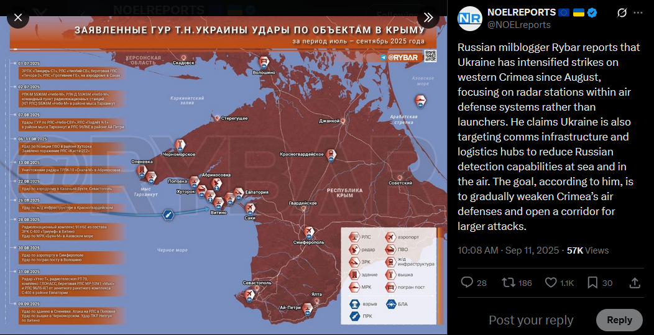Click the Simferopol airport icon on map
This screenshot has width=654, height=335.
pyautogui.click(x=309, y=232)
